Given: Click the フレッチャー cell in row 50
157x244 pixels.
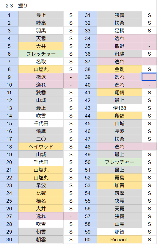Looking at the screenshot, I should (x=119, y=162).
